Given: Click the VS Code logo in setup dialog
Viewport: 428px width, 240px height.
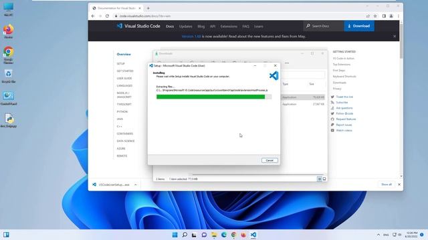Looking at the screenshot, I should [x=274, y=75].
